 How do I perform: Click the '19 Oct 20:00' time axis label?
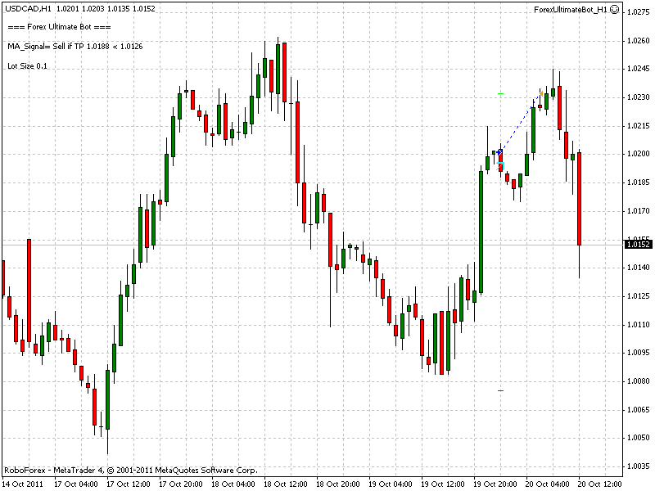(495, 484)
